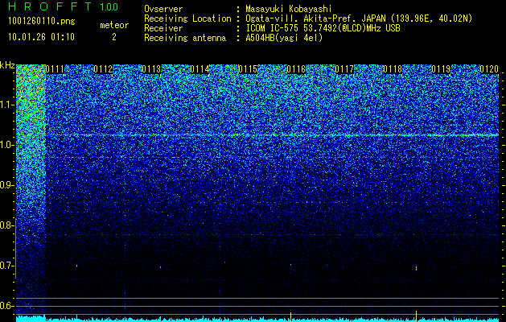Click the 0114 time marker

pyautogui.click(x=200, y=69)
